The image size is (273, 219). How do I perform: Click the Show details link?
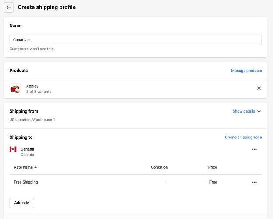(x=244, y=111)
